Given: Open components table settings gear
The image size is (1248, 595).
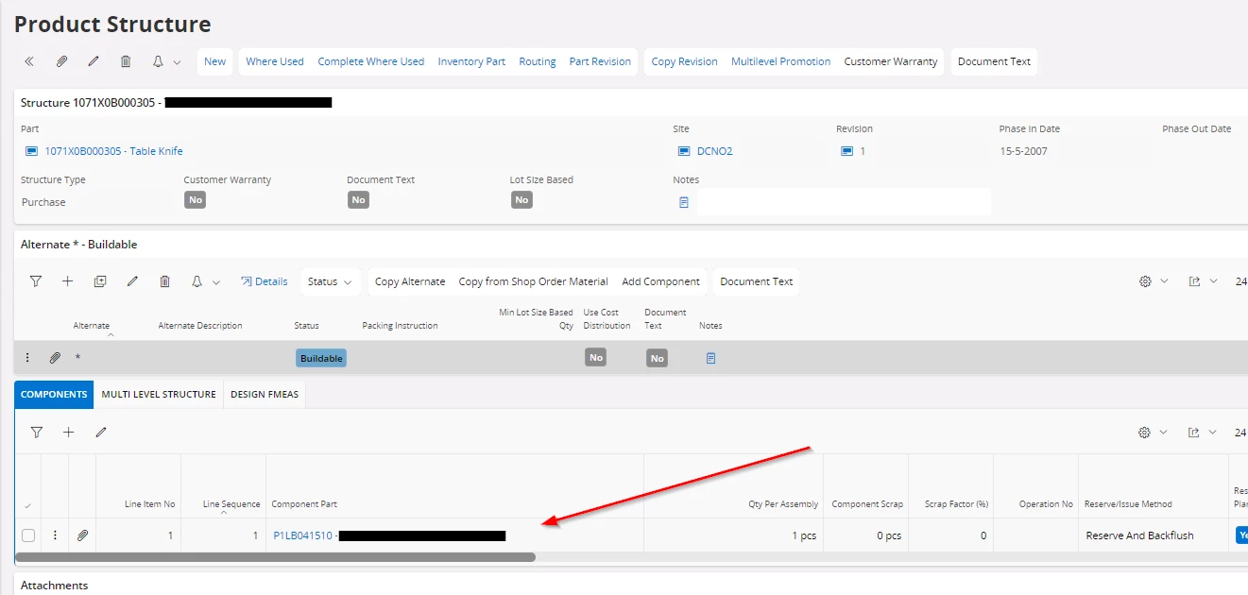Looking at the screenshot, I should (x=1145, y=432).
